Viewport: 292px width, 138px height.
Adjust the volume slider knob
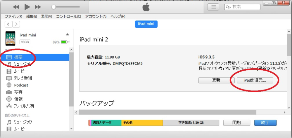53,7
